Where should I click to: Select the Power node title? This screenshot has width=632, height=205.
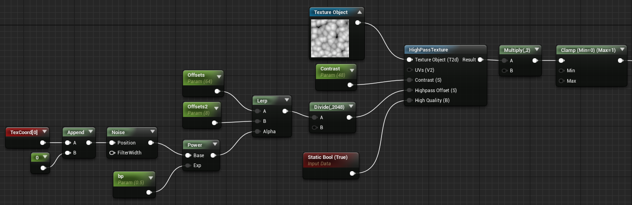pyautogui.click(x=195, y=145)
